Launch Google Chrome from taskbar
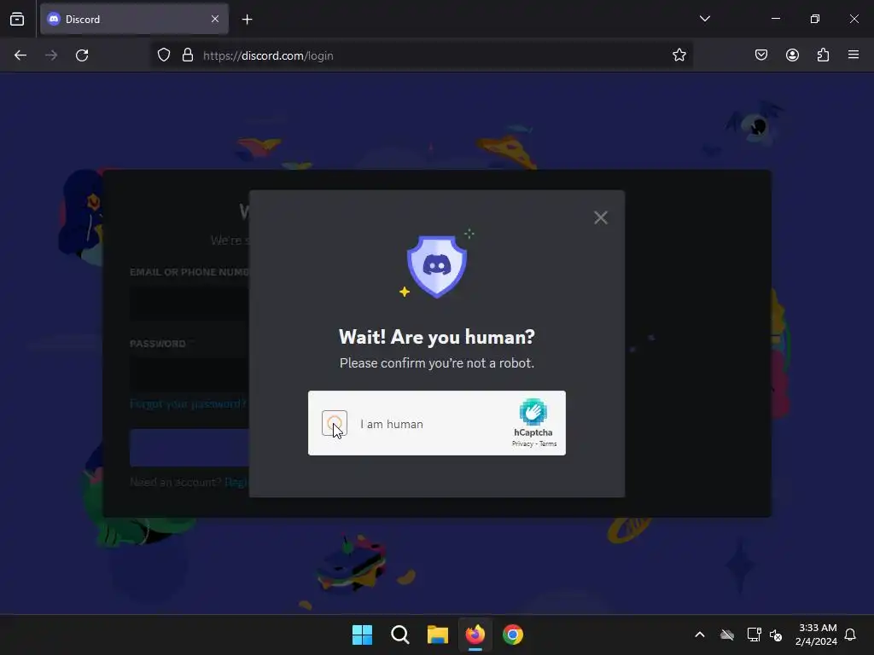 (x=513, y=635)
